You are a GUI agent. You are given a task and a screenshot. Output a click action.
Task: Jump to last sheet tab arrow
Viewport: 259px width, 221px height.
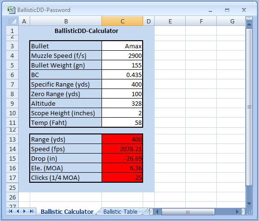(x=32, y=211)
